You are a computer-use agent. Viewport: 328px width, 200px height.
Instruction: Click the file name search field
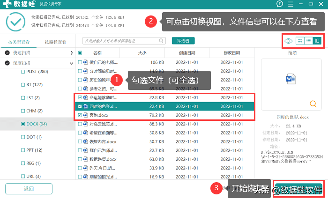click(126, 41)
